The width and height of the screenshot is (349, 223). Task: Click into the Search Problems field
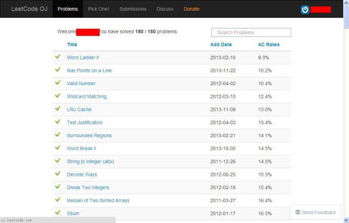pos(251,32)
